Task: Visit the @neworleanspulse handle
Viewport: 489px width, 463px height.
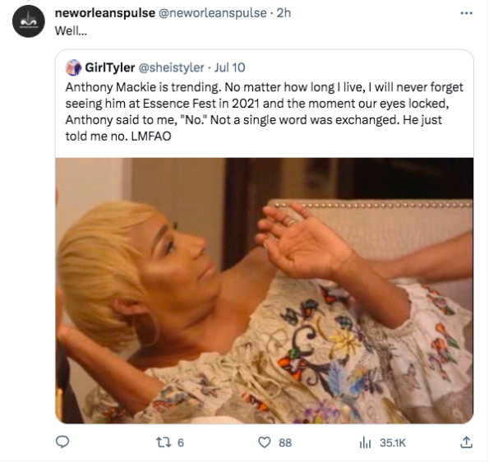Action: click(213, 13)
